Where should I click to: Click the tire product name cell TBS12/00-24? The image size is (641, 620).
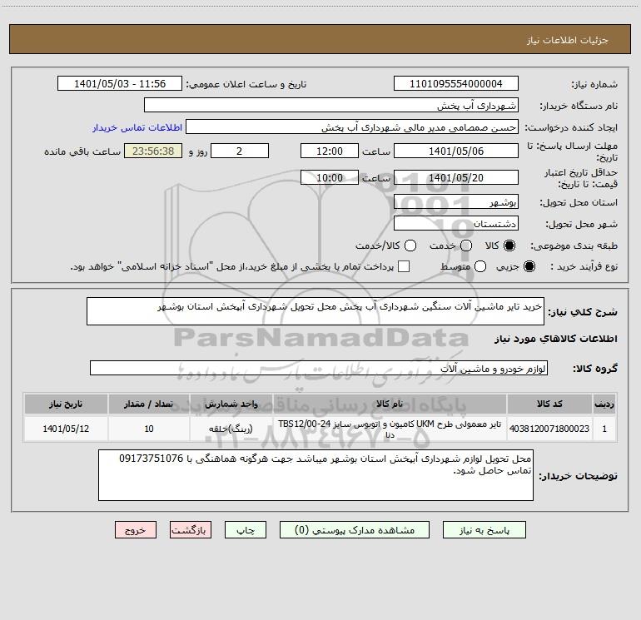tap(390, 429)
